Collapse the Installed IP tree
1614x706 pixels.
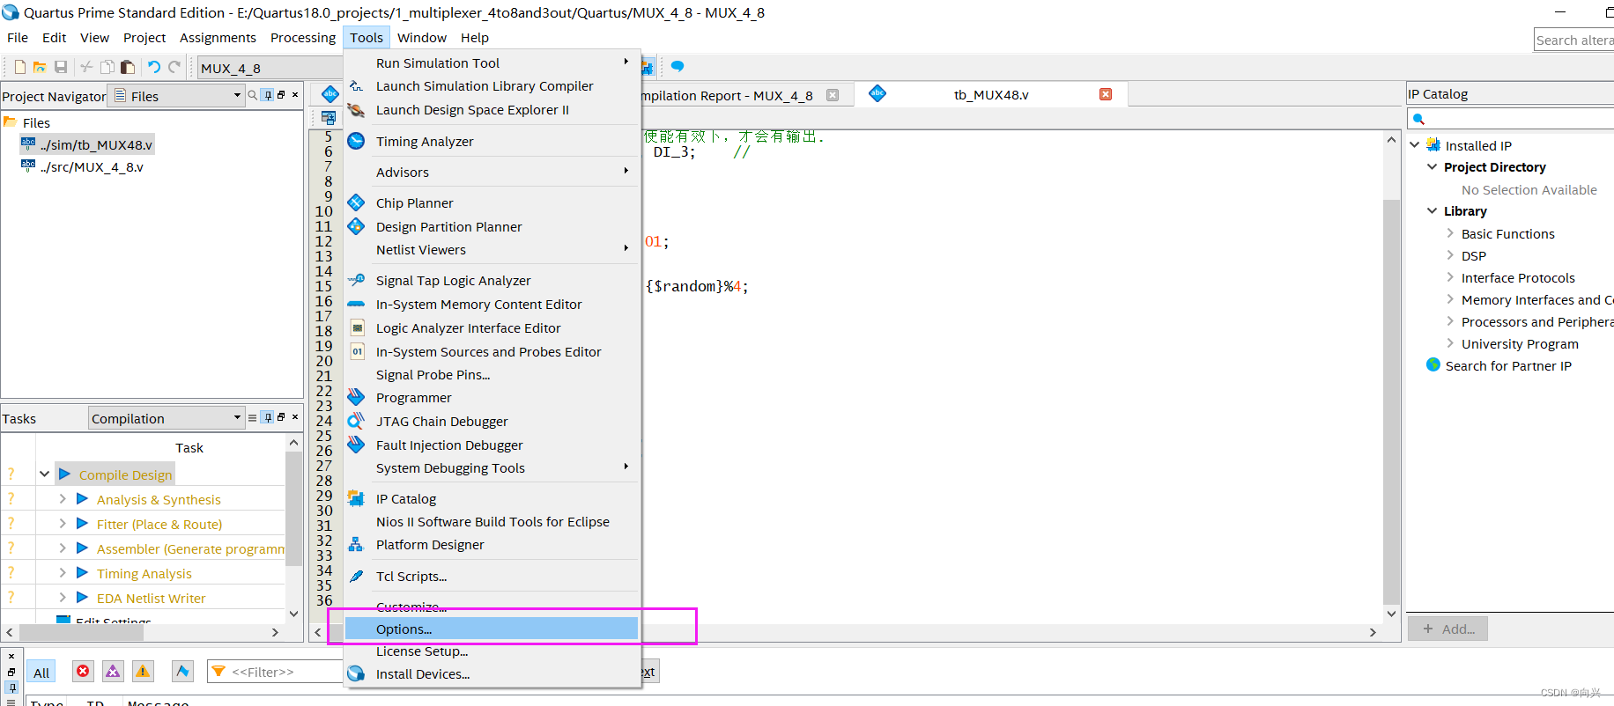(x=1414, y=145)
